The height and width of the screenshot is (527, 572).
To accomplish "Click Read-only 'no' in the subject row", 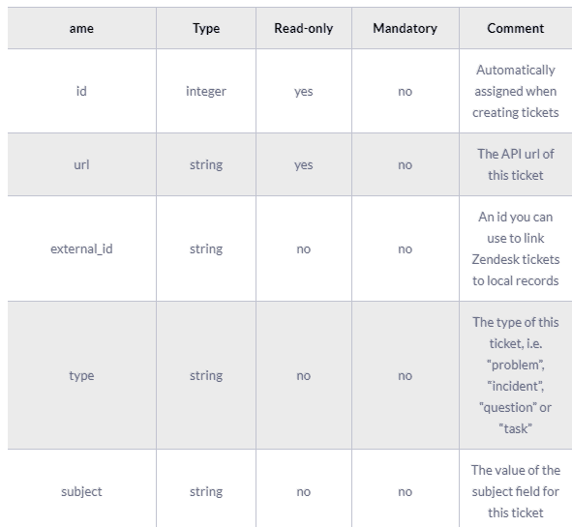I will click(304, 491).
